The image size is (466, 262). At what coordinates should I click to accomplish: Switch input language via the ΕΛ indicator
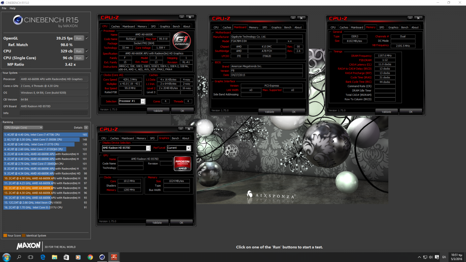pyautogui.click(x=444, y=257)
